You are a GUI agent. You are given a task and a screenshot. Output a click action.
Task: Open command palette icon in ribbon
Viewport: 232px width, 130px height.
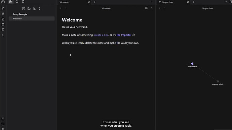pos(3,35)
